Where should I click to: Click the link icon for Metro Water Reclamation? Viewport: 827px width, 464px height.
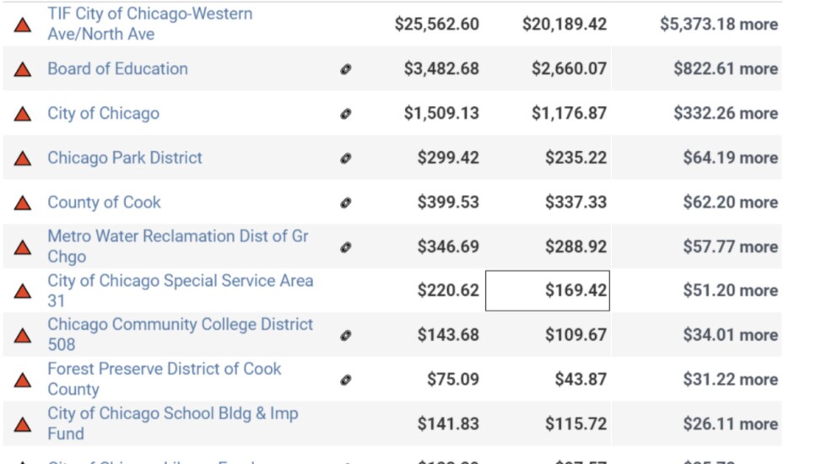(x=345, y=247)
